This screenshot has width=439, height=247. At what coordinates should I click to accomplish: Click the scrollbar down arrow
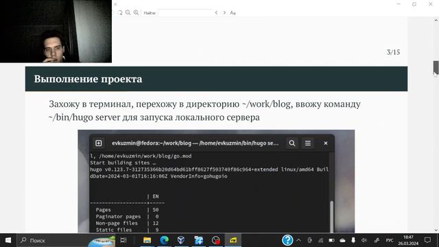[x=436, y=230]
